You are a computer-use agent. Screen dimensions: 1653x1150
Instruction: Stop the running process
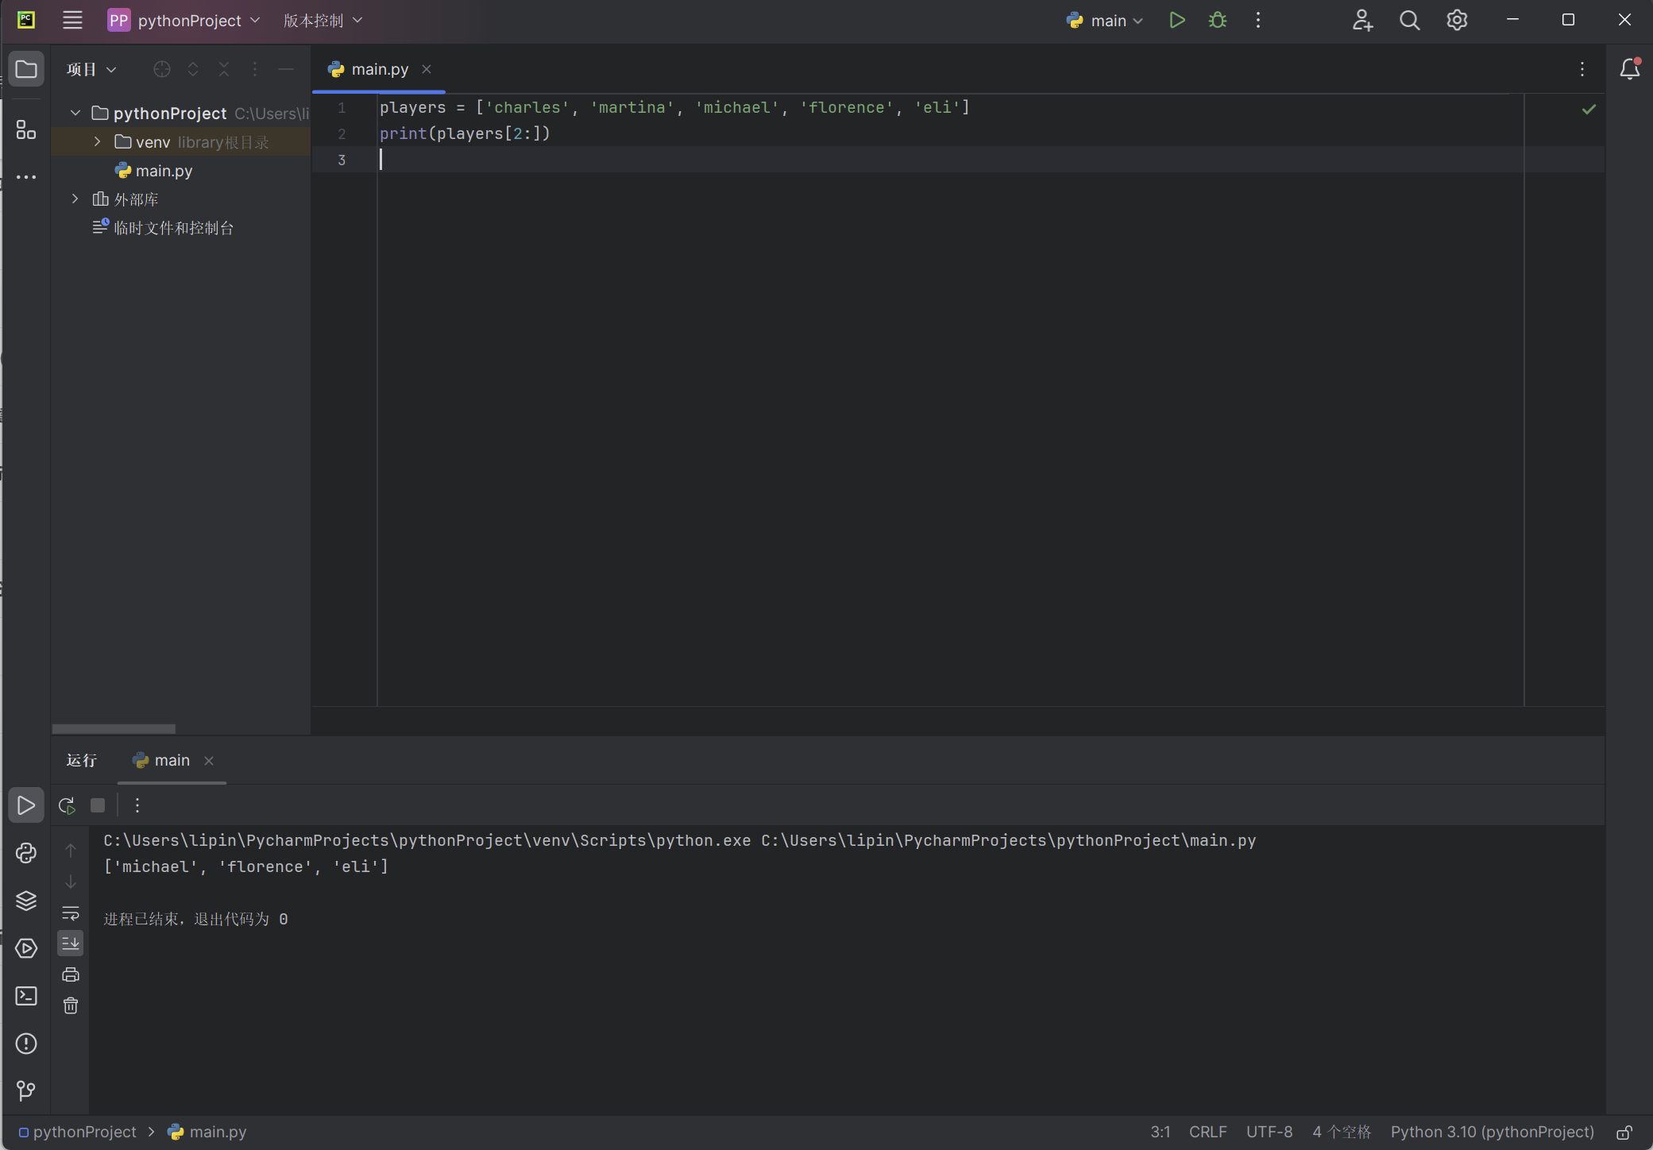coord(98,806)
